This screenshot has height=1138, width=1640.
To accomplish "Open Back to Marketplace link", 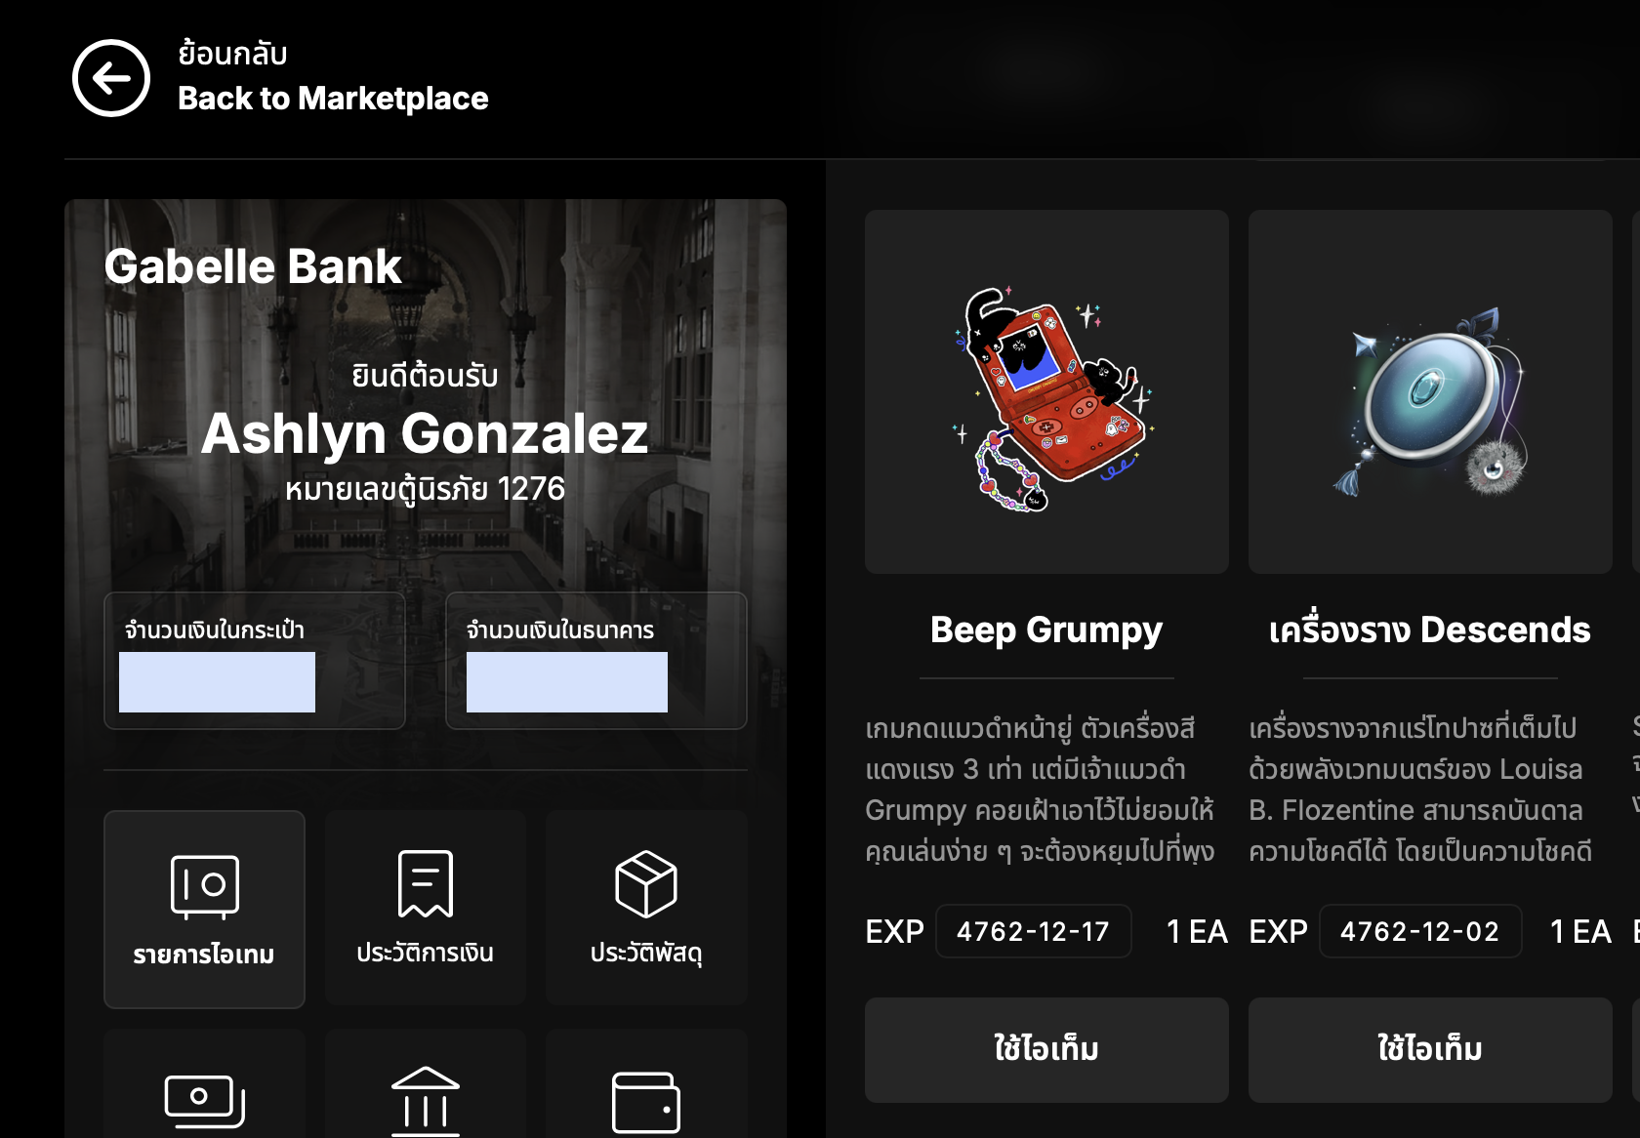I will pyautogui.click(x=333, y=99).
